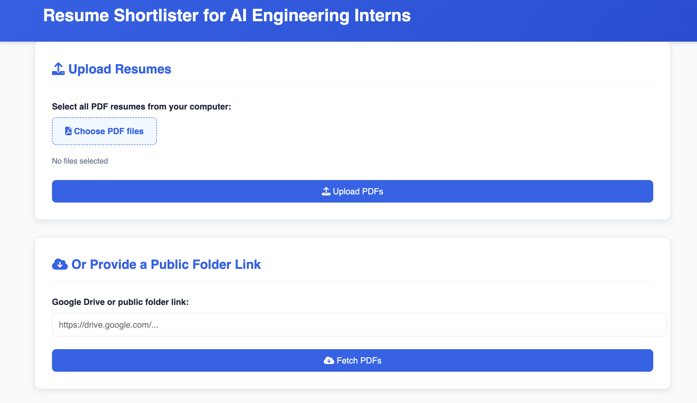Click the No files selected status text
The width and height of the screenshot is (697, 403).
[x=80, y=161]
